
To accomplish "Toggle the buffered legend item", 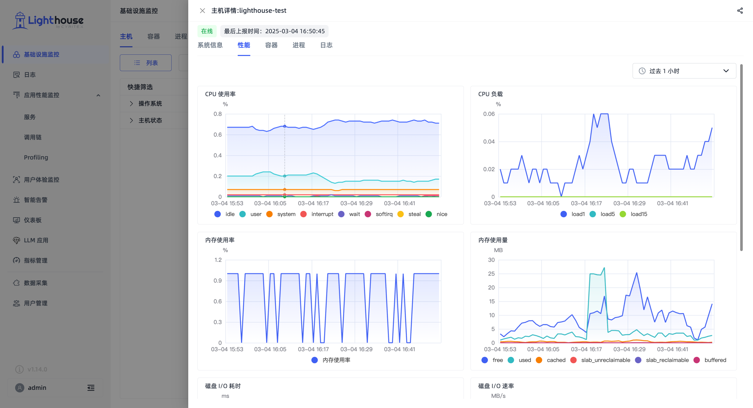I will tap(710, 360).
